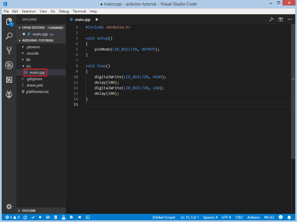The image size is (297, 222).
Task: Click Spaces: 4 indentation setting
Action: [210, 217]
